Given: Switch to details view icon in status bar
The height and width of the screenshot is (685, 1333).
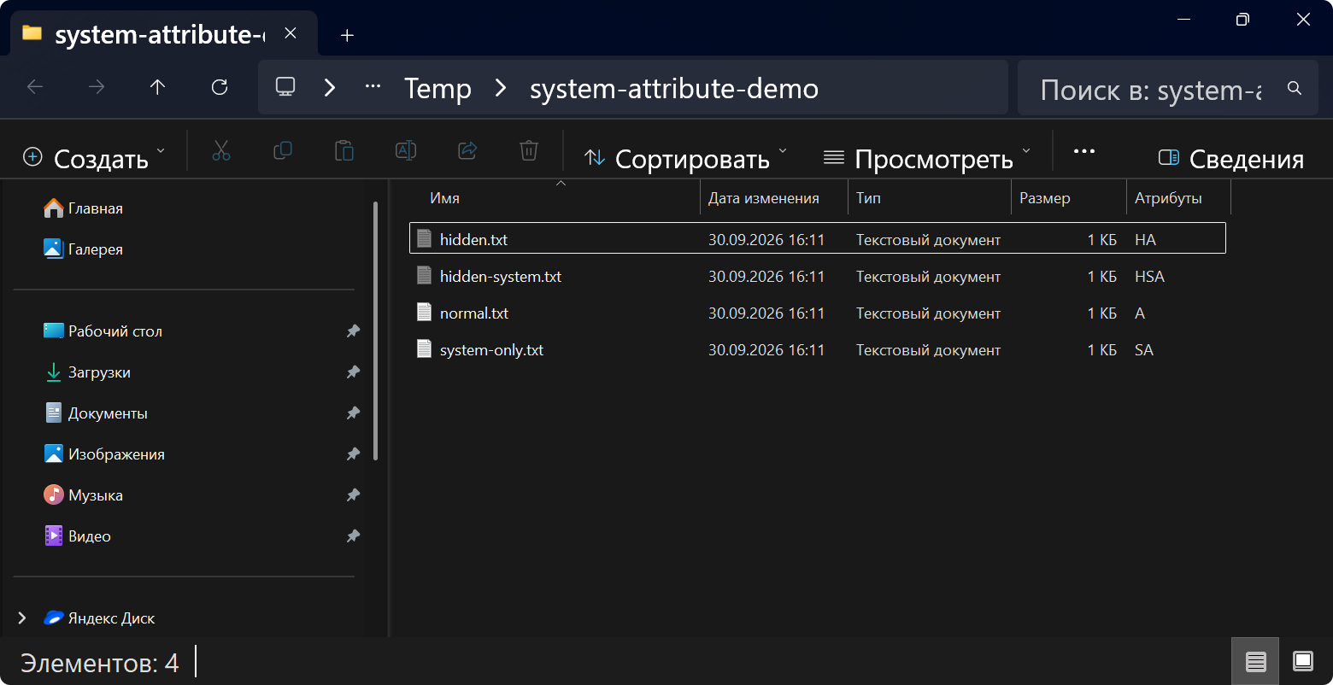Looking at the screenshot, I should pyautogui.click(x=1255, y=661).
